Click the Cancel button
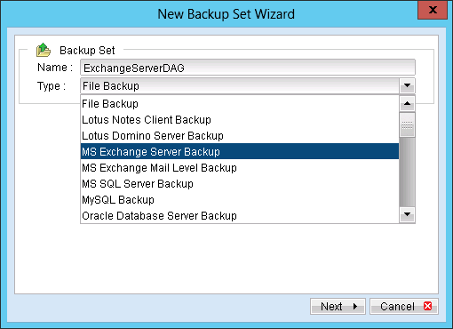The height and width of the screenshot is (329, 453). (404, 306)
